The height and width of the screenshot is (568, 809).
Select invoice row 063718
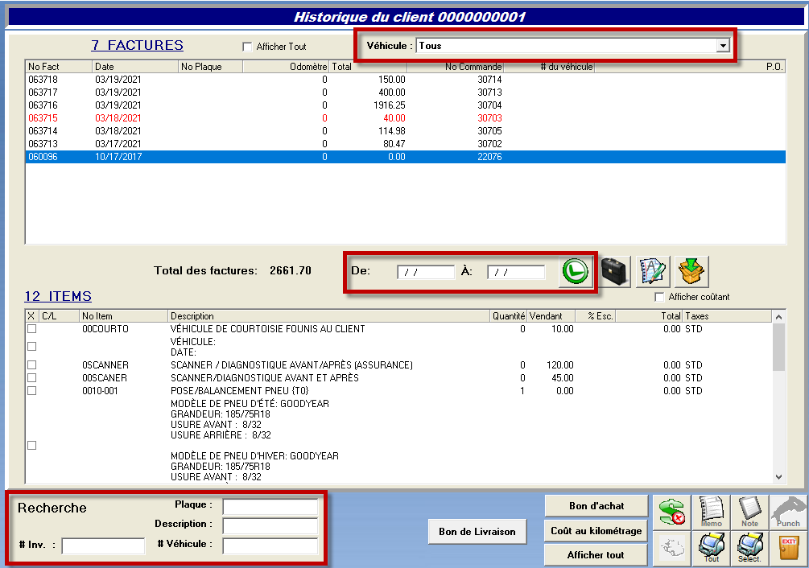(406, 80)
